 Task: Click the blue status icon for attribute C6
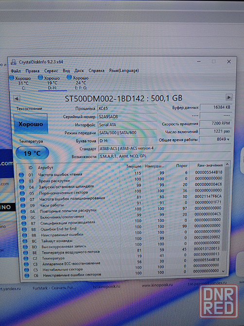point(27,276)
